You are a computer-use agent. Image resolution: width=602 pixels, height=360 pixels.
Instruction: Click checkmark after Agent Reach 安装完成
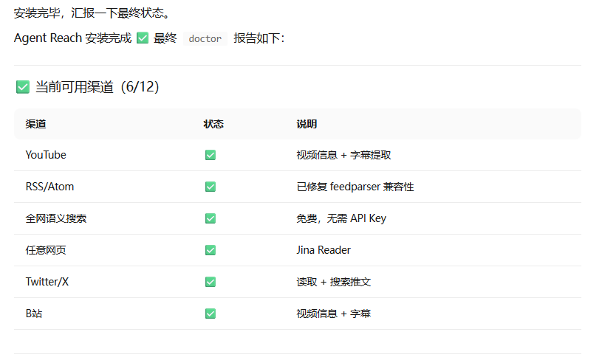[x=143, y=38]
